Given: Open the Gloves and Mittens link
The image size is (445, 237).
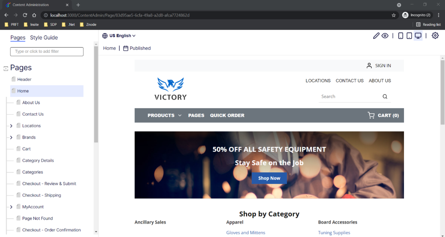Looking at the screenshot, I should point(246,232).
